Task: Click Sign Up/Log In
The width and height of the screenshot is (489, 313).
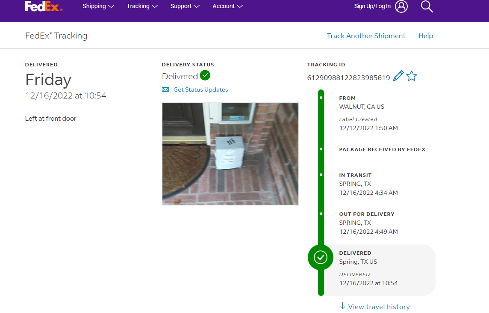Action: [x=372, y=6]
